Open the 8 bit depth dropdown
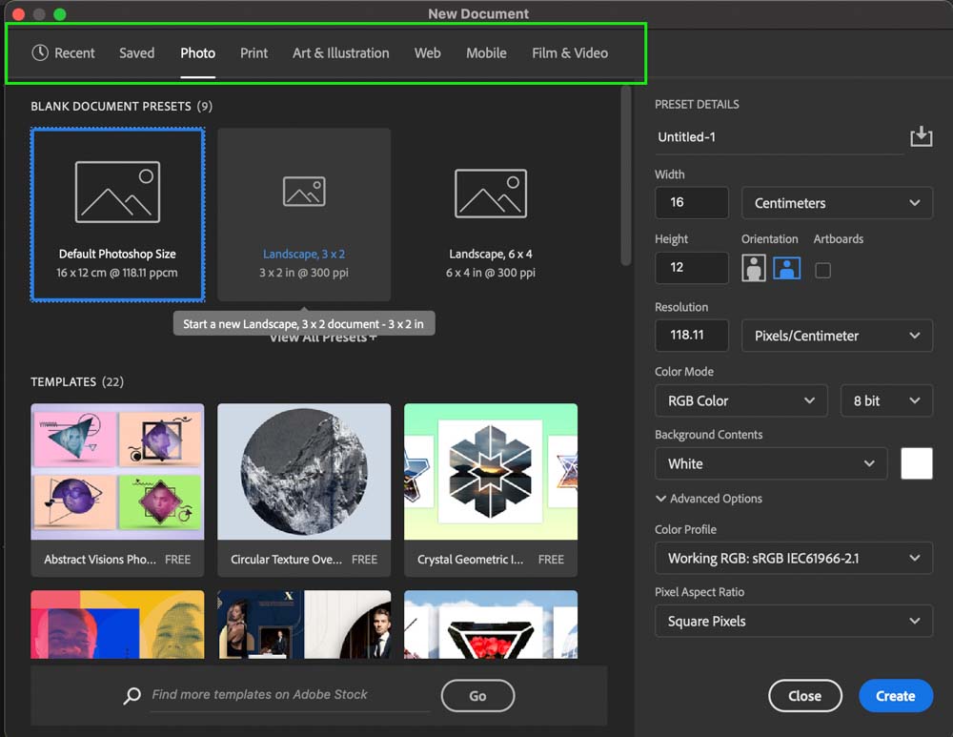 [886, 400]
